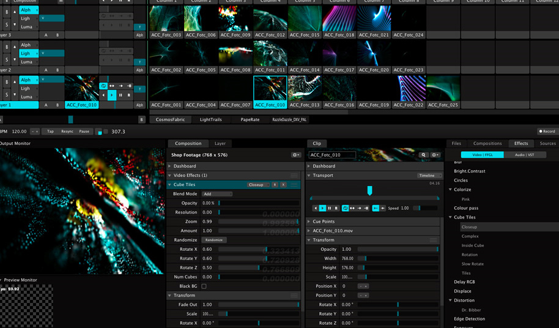This screenshot has width=559, height=328.
Task: Click the bounce playback icon in Layer 1
Action: point(111,86)
